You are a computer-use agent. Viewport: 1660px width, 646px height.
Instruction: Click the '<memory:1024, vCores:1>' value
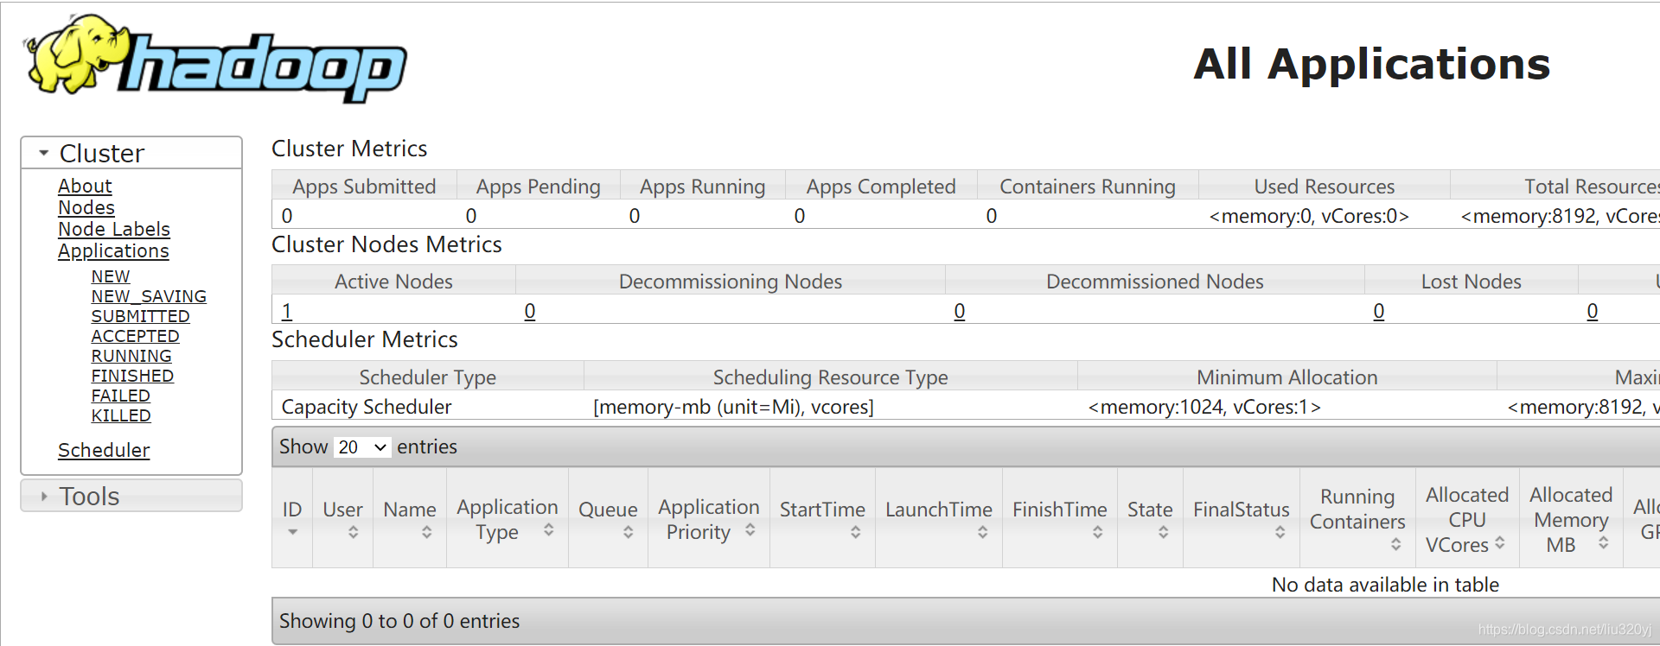click(x=1204, y=407)
